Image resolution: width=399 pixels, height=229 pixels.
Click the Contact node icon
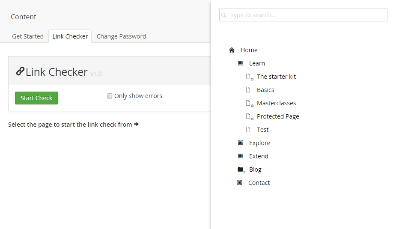[x=240, y=183]
